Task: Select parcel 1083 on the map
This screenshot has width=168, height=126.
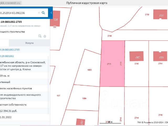Action: (x=90, y=70)
